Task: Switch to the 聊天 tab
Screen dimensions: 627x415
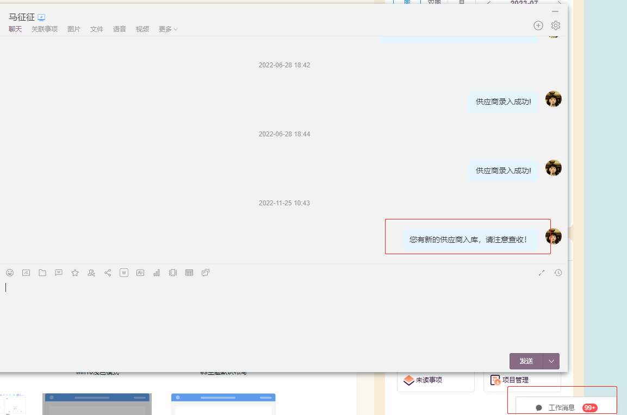Action: [15, 29]
